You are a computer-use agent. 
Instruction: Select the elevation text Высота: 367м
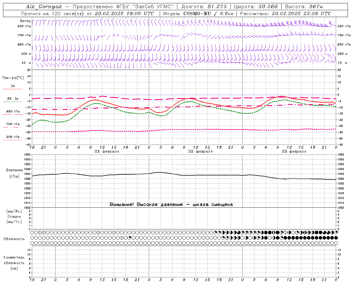point(304,7)
